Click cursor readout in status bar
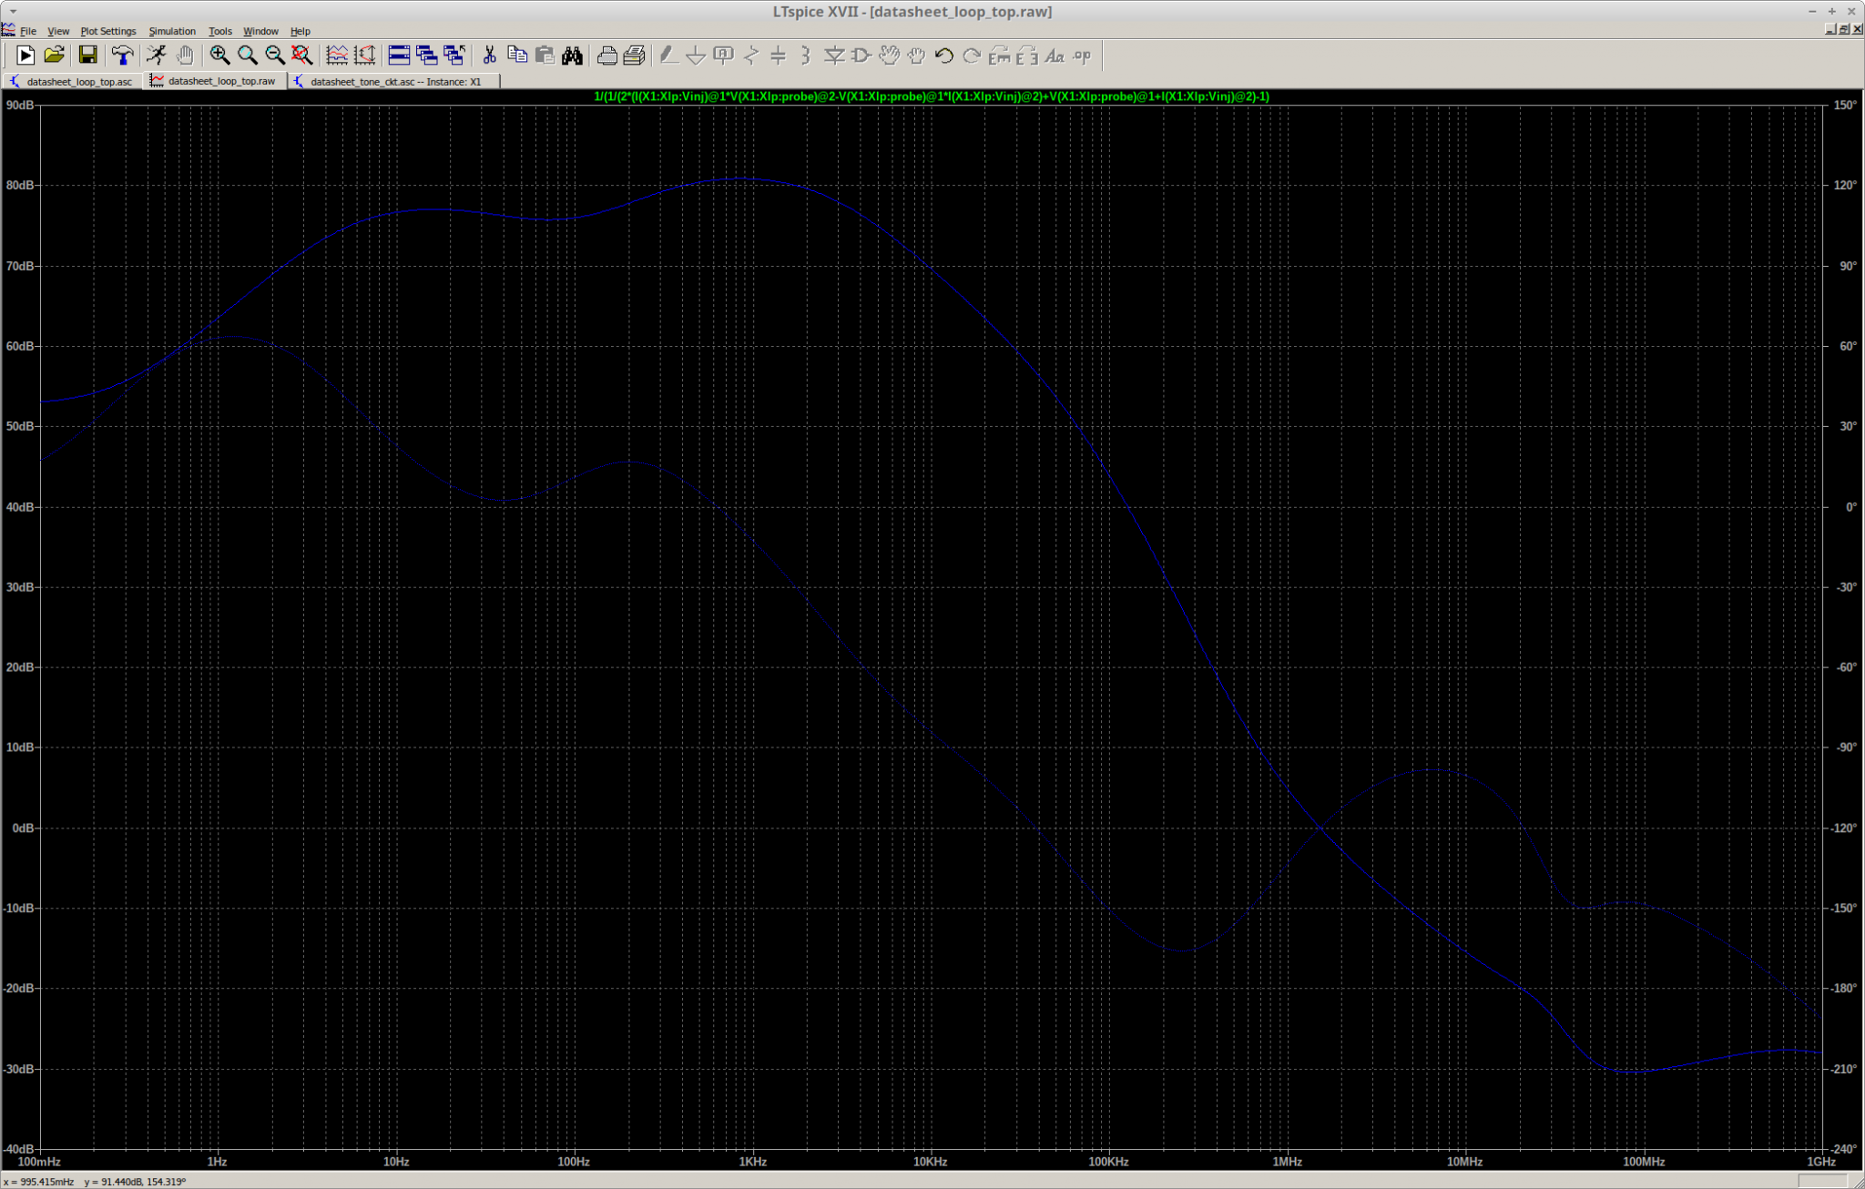Image resolution: width=1865 pixels, height=1189 pixels. coord(96,1182)
